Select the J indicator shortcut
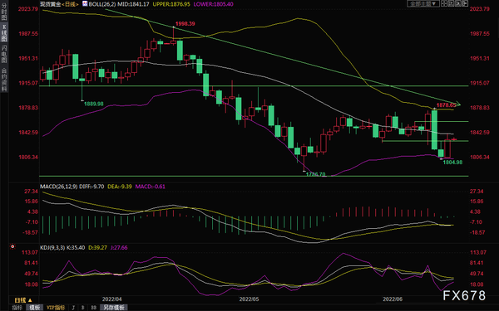 73,308
